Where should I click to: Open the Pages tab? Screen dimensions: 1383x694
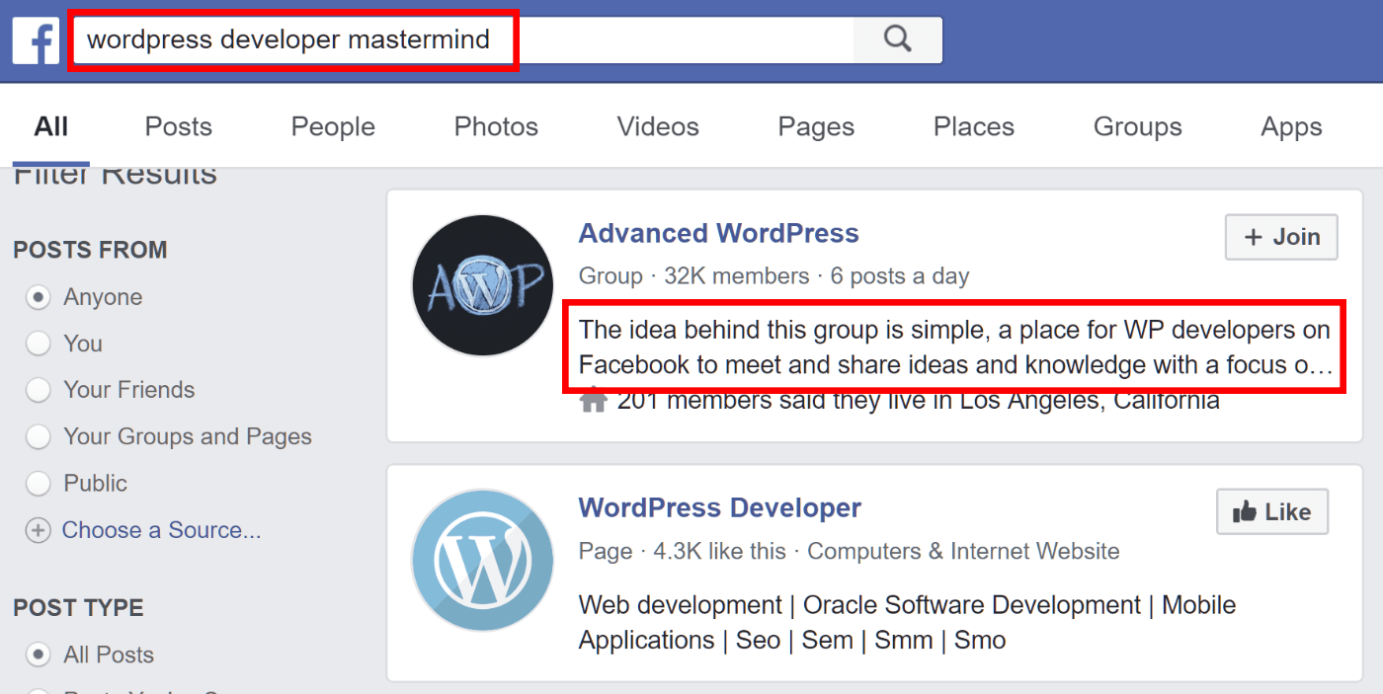pyautogui.click(x=816, y=126)
